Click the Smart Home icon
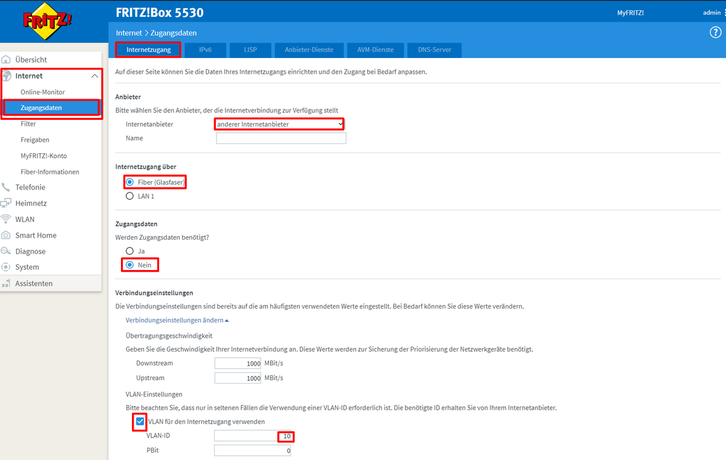 click(x=6, y=235)
